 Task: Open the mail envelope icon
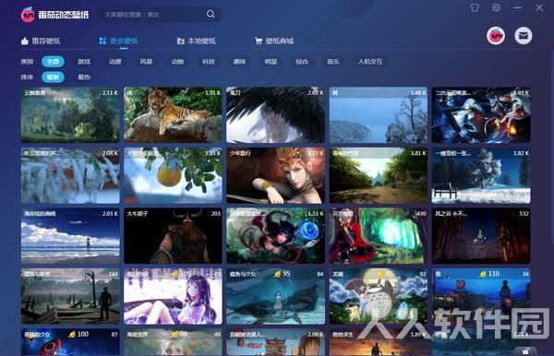(524, 36)
